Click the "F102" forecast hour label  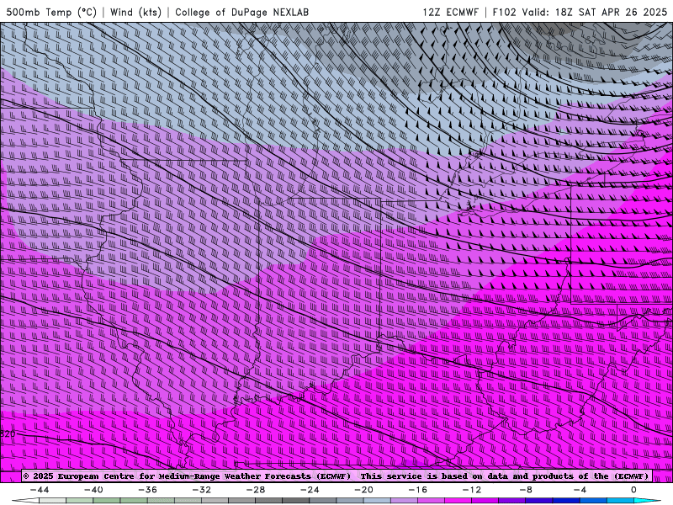pyautogui.click(x=504, y=12)
